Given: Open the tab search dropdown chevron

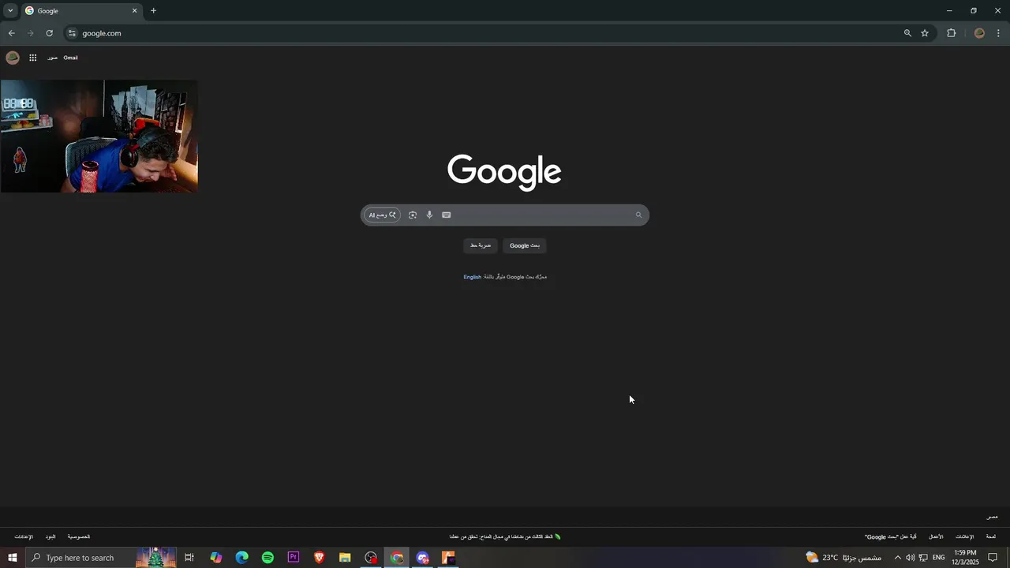Looking at the screenshot, I should [x=10, y=11].
